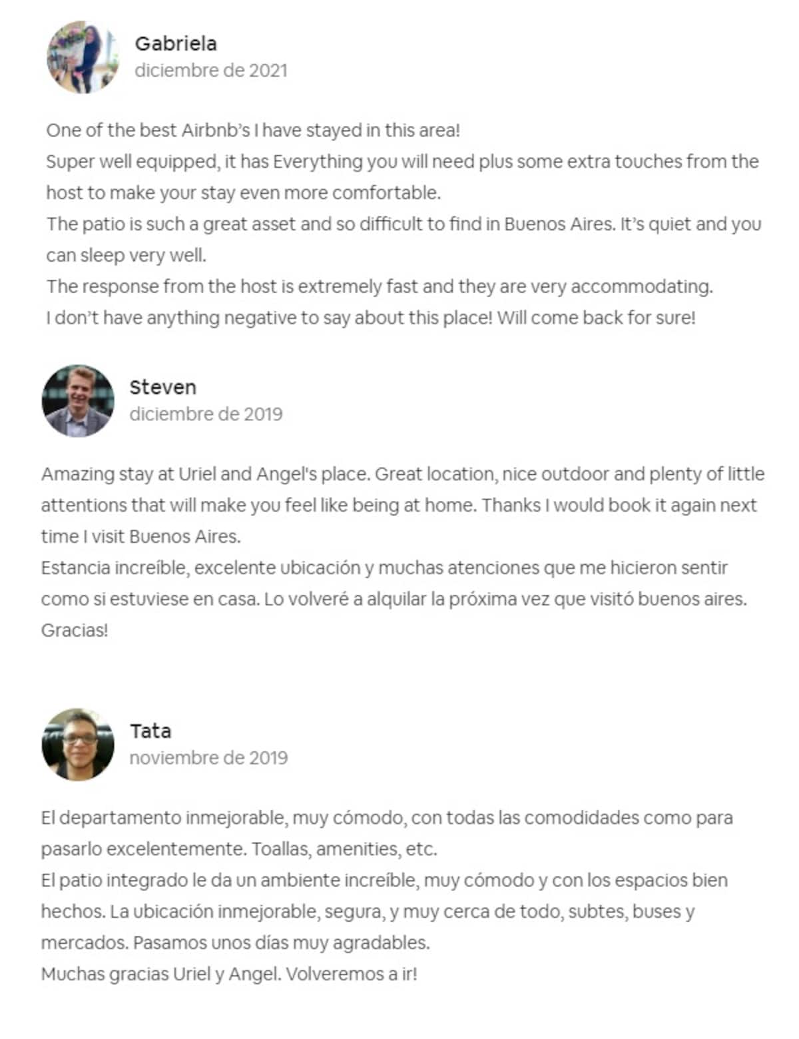
Task: Open Gabriela's profile photo
Action: 83,57
